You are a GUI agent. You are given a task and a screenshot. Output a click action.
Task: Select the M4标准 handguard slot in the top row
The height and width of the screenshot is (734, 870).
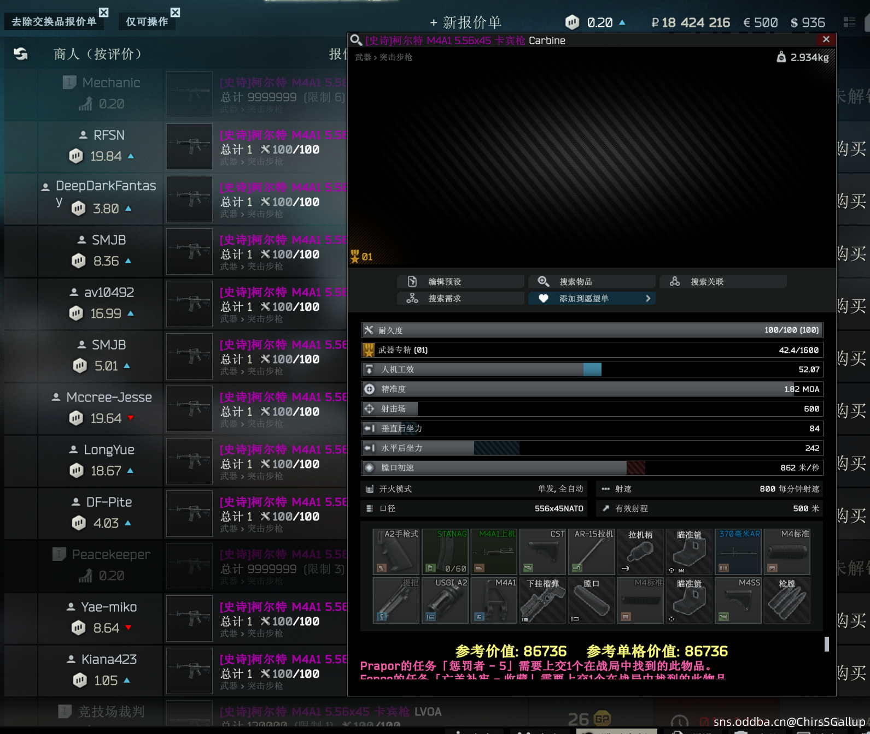tap(787, 552)
